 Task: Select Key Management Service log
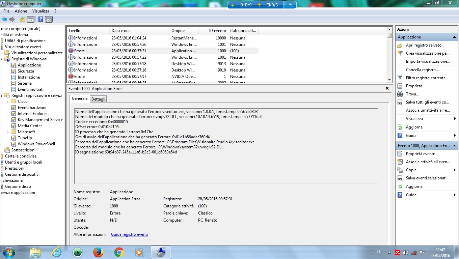[x=40, y=120]
